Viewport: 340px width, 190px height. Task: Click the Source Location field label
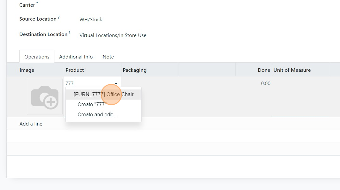pyautogui.click(x=38, y=19)
